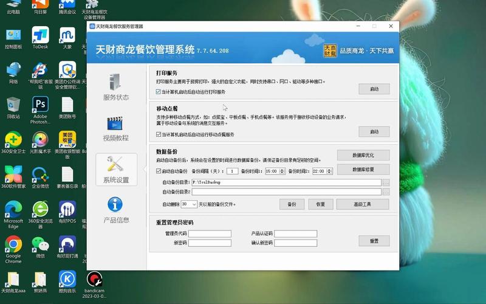Open 酷狗音乐 desktop icon
This screenshot has height=304, width=486.
[x=67, y=282]
